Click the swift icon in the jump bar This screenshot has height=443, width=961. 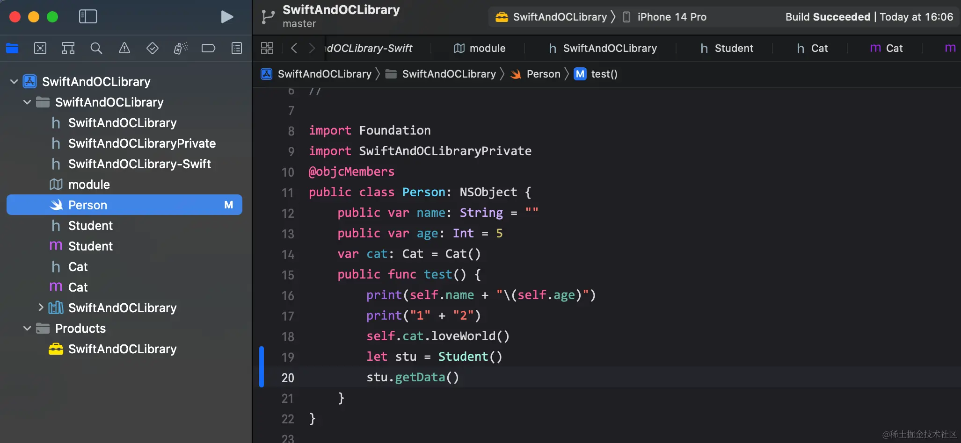[516, 74]
